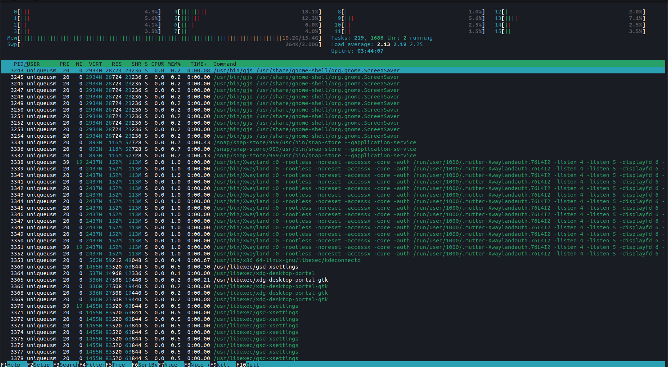Viewport: 668px width, 367px height.
Task: Select the highlighted process row PID 3243
Action: (333, 70)
